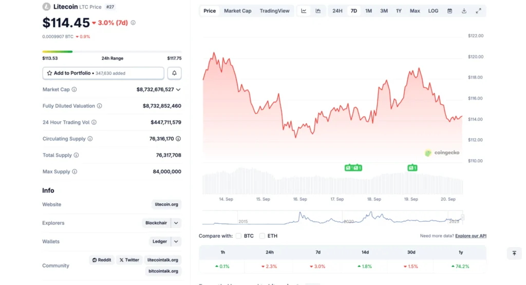Click info icon beside 76,316,170 value
The height and width of the screenshot is (285, 526).
[178, 139]
